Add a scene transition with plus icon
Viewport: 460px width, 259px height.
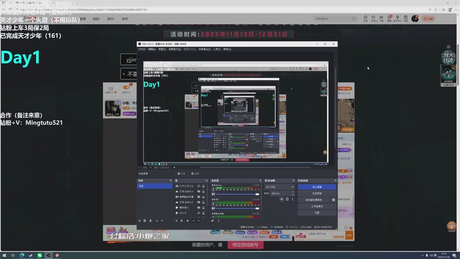pyautogui.click(x=282, y=199)
